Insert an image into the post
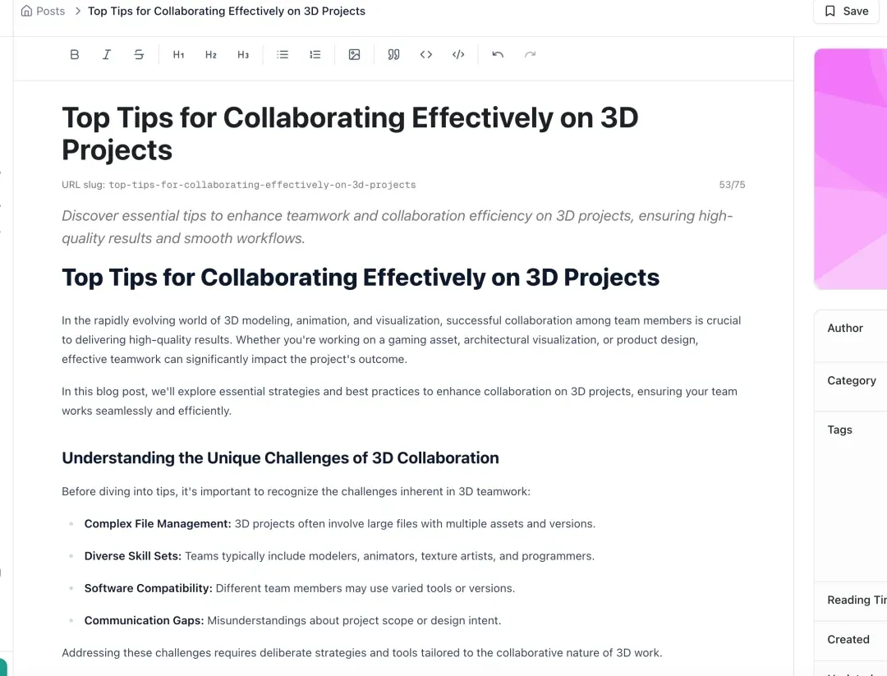Screen dimensions: 887x676 (x=354, y=55)
